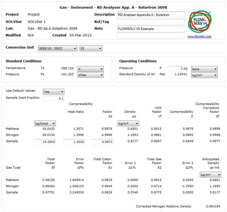The image size is (227, 212).
Task: Click the Sample Heat Ratio field 1.3000
Action: [74, 142]
